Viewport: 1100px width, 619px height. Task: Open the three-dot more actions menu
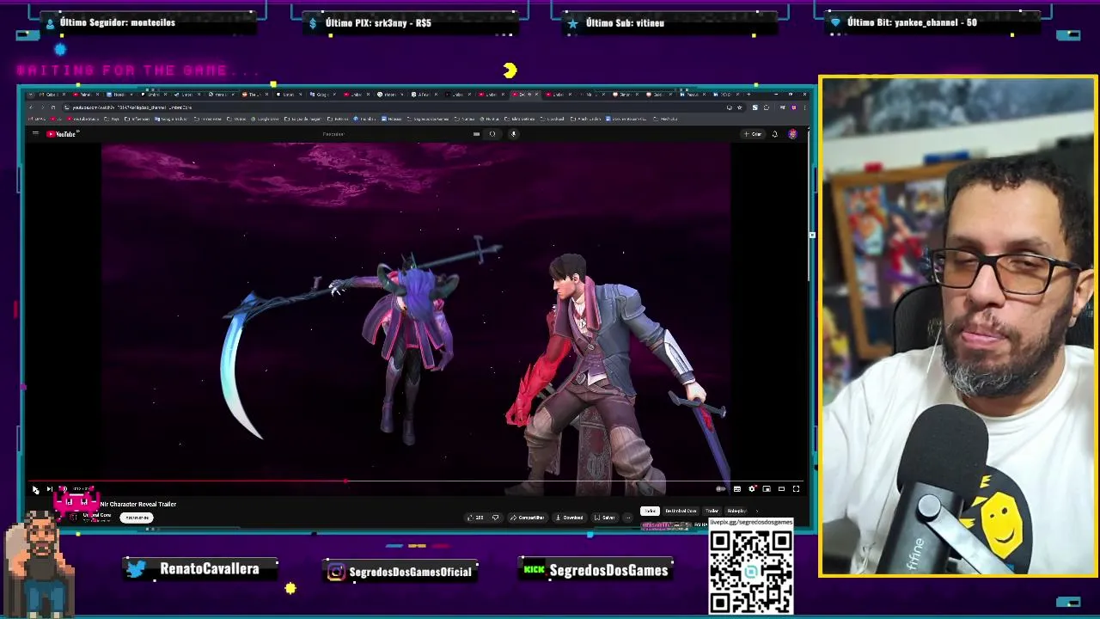click(628, 518)
